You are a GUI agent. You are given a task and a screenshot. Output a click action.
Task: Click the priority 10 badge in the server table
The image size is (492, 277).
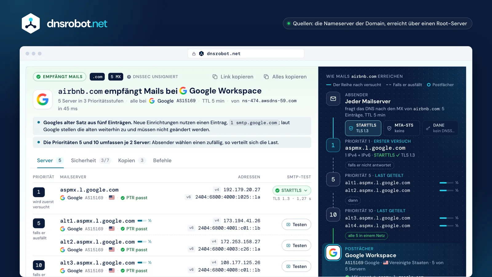39,265
